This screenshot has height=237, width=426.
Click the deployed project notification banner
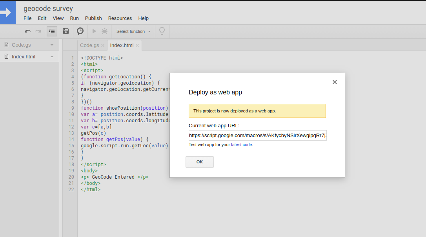(x=257, y=111)
